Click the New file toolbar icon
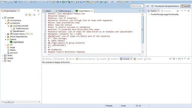Image resolution: width=192 pixels, height=108 pixels. point(2,2)
